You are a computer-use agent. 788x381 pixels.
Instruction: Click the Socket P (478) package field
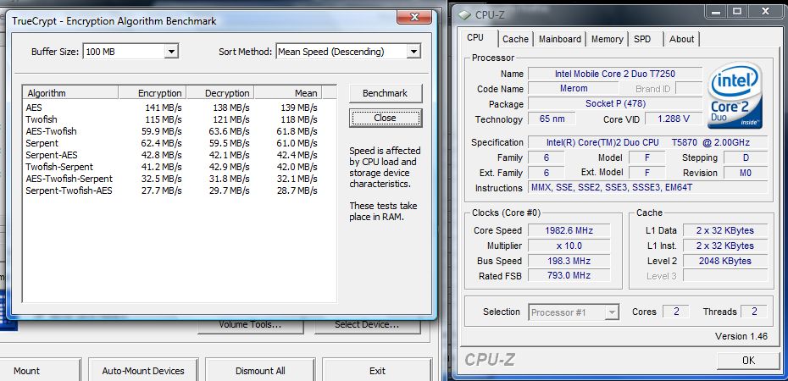(x=615, y=104)
